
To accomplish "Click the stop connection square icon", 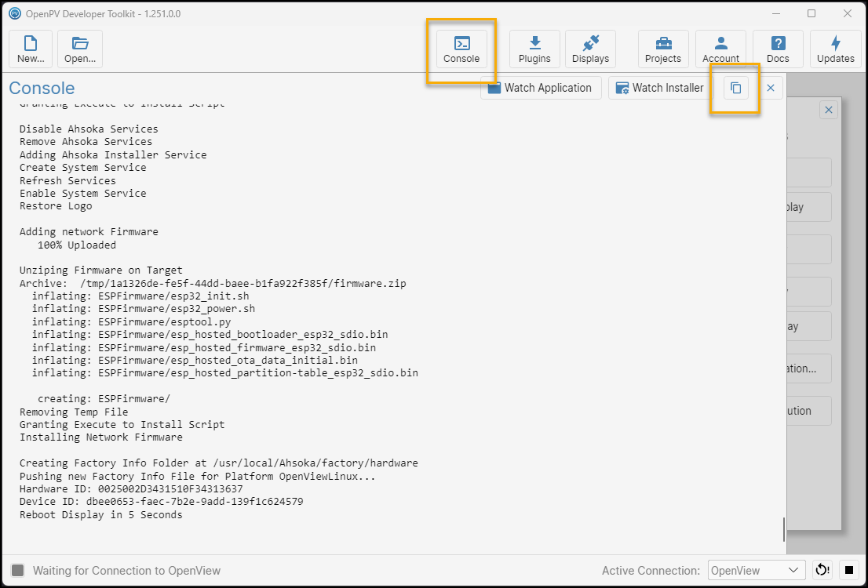I will [x=849, y=570].
